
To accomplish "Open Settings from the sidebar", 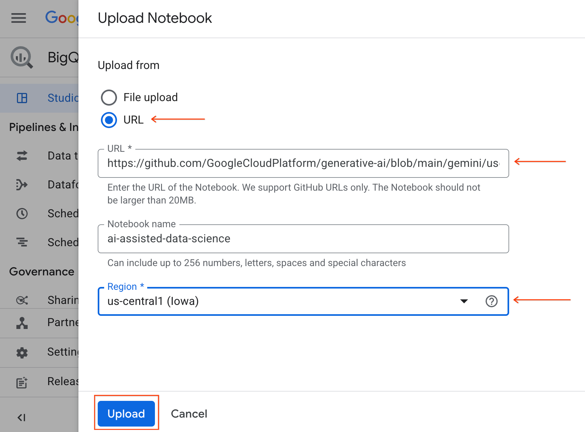I will pos(22,352).
